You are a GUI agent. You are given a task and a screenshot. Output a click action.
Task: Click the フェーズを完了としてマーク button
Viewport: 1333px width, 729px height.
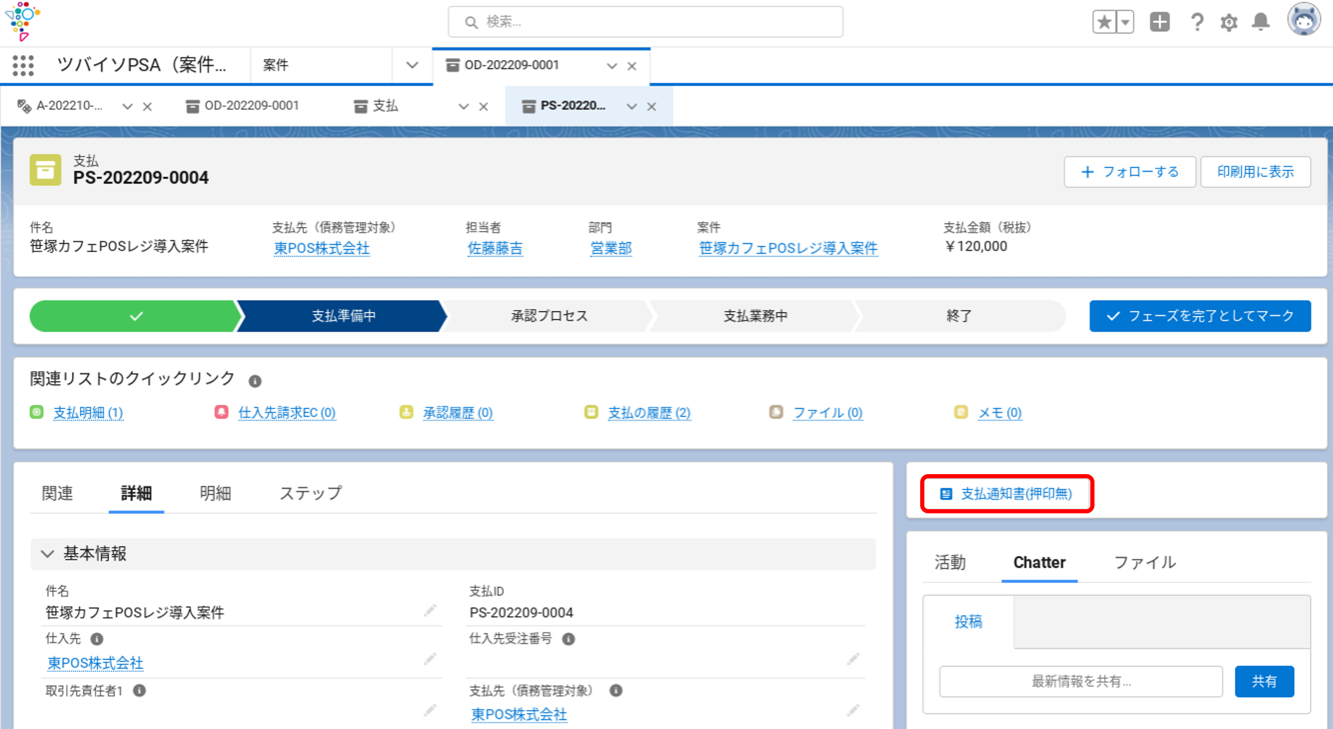tap(1200, 315)
